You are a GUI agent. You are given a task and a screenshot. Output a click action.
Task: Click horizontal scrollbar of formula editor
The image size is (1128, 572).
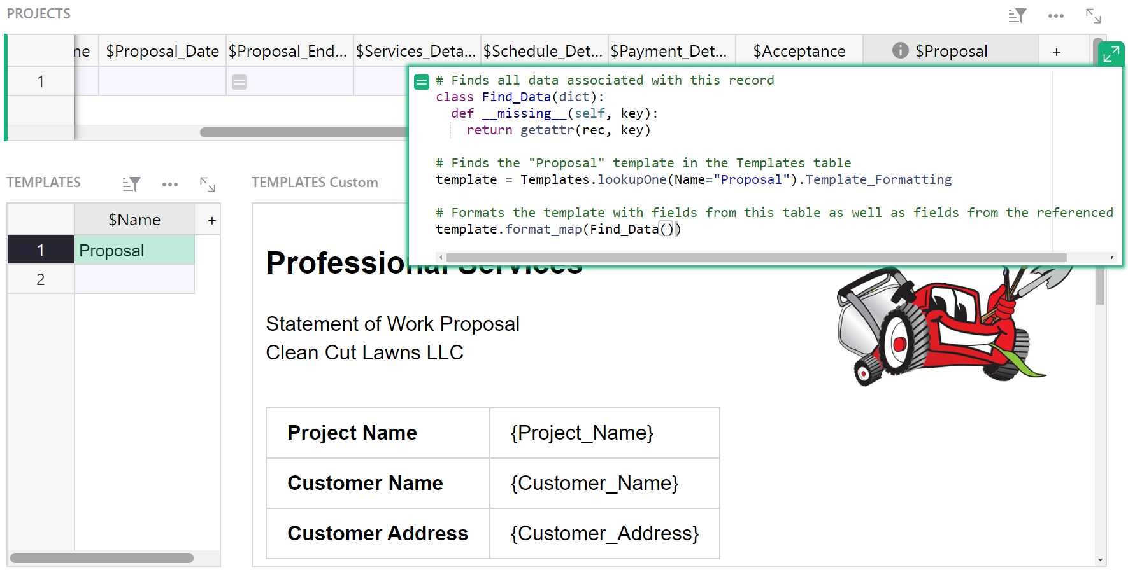[x=755, y=258]
